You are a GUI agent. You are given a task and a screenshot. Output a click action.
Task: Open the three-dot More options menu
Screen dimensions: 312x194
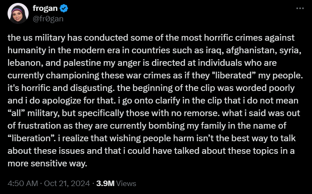click(x=299, y=9)
